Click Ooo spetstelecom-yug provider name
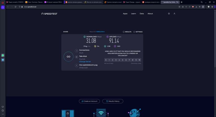This screenshot has width=216, height=117. pos(88,65)
